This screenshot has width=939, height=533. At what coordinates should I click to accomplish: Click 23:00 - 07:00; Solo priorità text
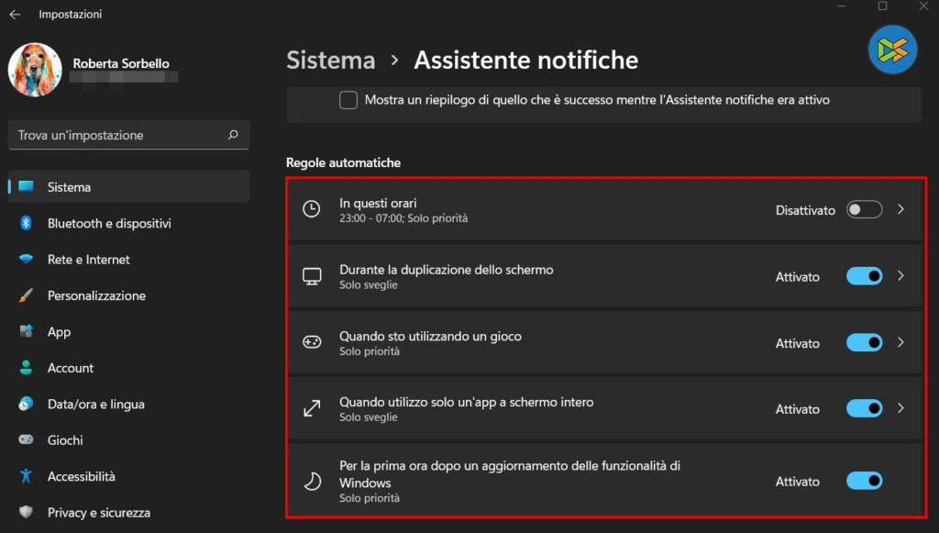pos(403,218)
